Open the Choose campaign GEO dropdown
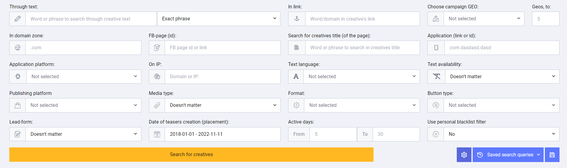 click(484, 19)
